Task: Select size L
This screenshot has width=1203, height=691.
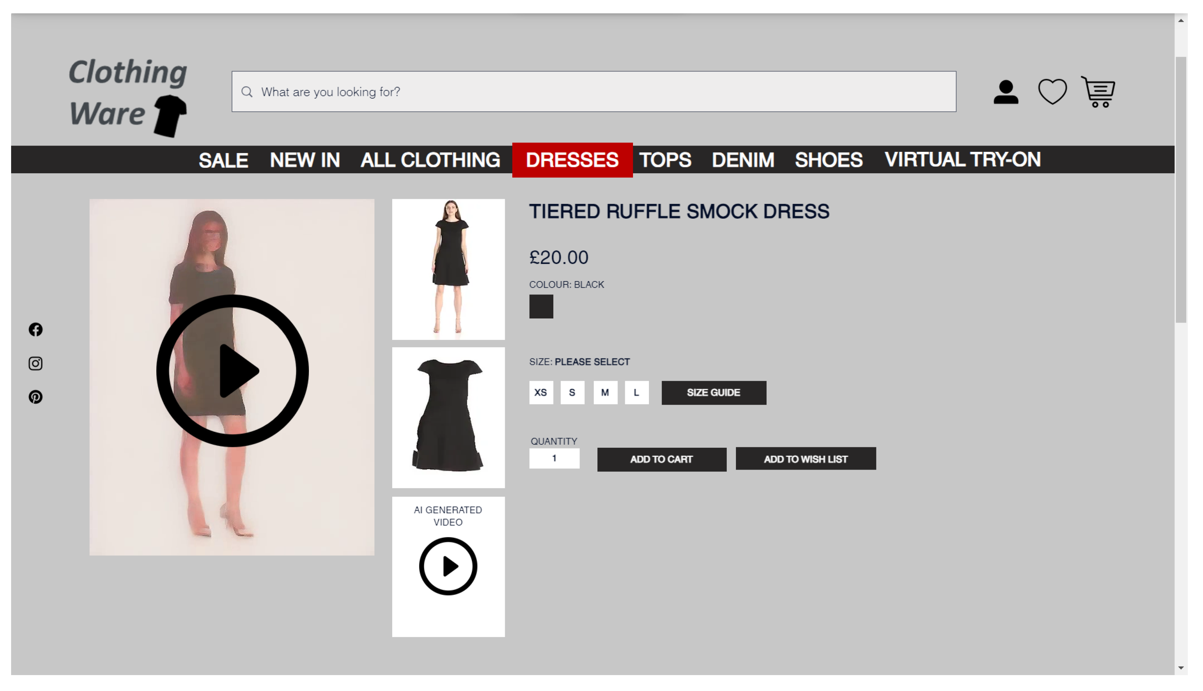Action: click(636, 393)
